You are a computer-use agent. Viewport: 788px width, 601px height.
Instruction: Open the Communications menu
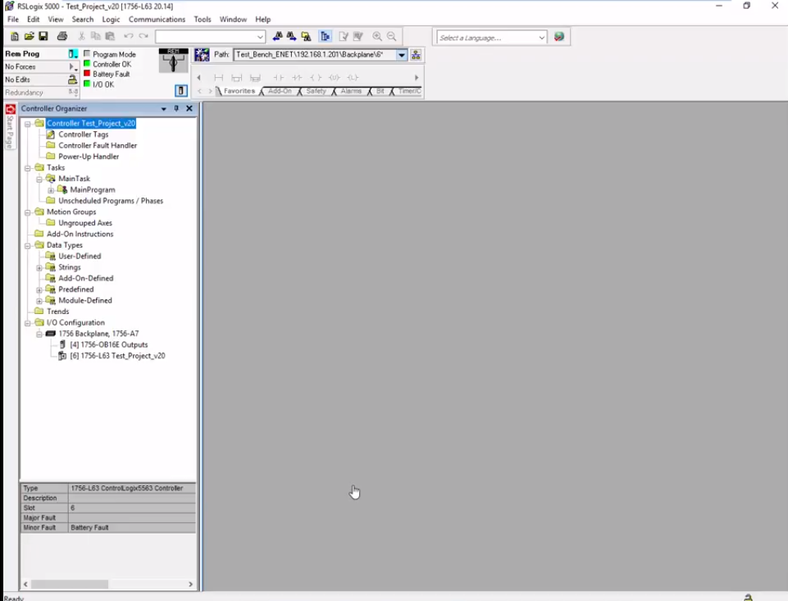point(157,19)
